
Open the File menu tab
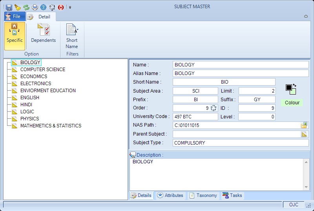point(15,16)
